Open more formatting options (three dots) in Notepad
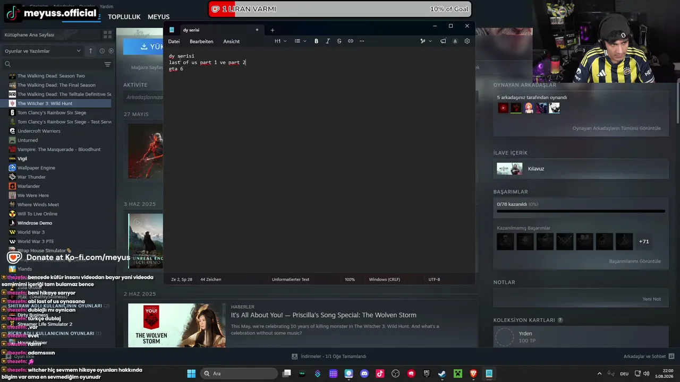 tap(362, 41)
